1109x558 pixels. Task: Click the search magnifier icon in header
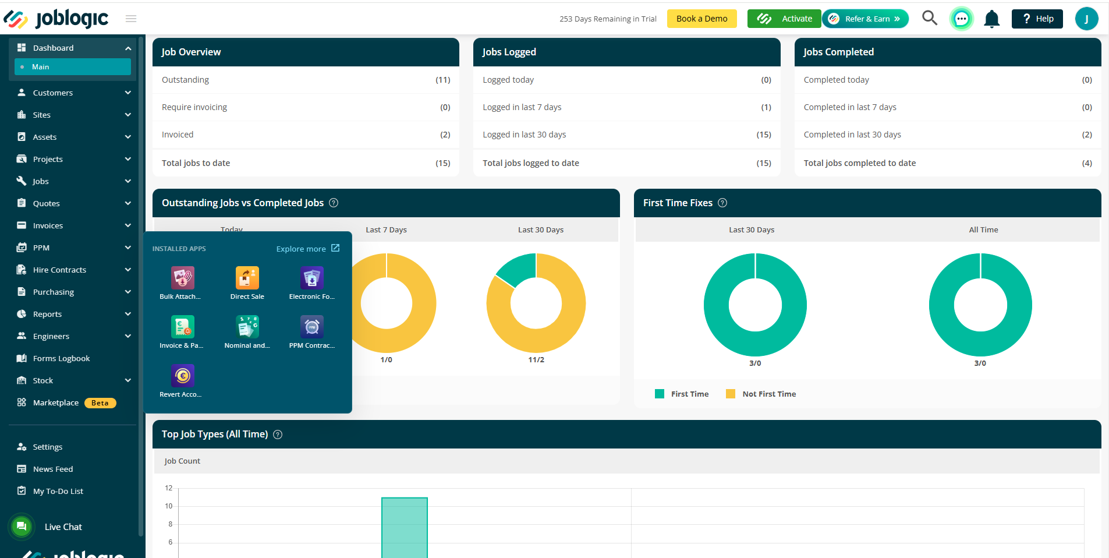[x=930, y=18]
